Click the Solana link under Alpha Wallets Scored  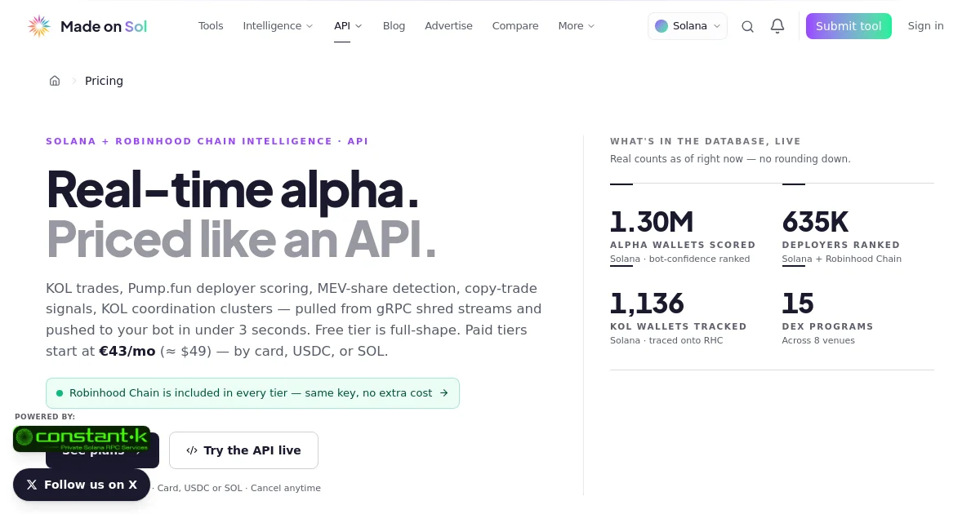pyautogui.click(x=625, y=259)
